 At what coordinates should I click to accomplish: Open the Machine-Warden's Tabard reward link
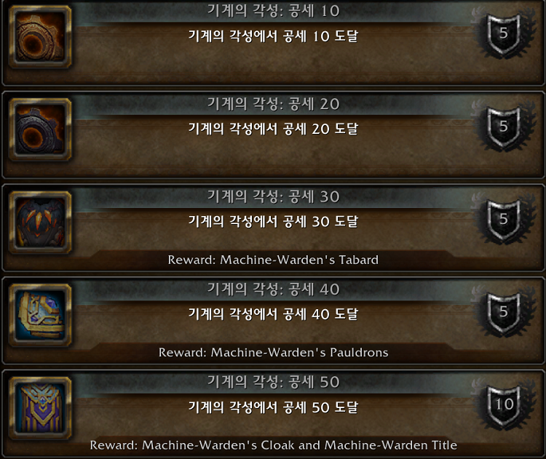[273, 260]
